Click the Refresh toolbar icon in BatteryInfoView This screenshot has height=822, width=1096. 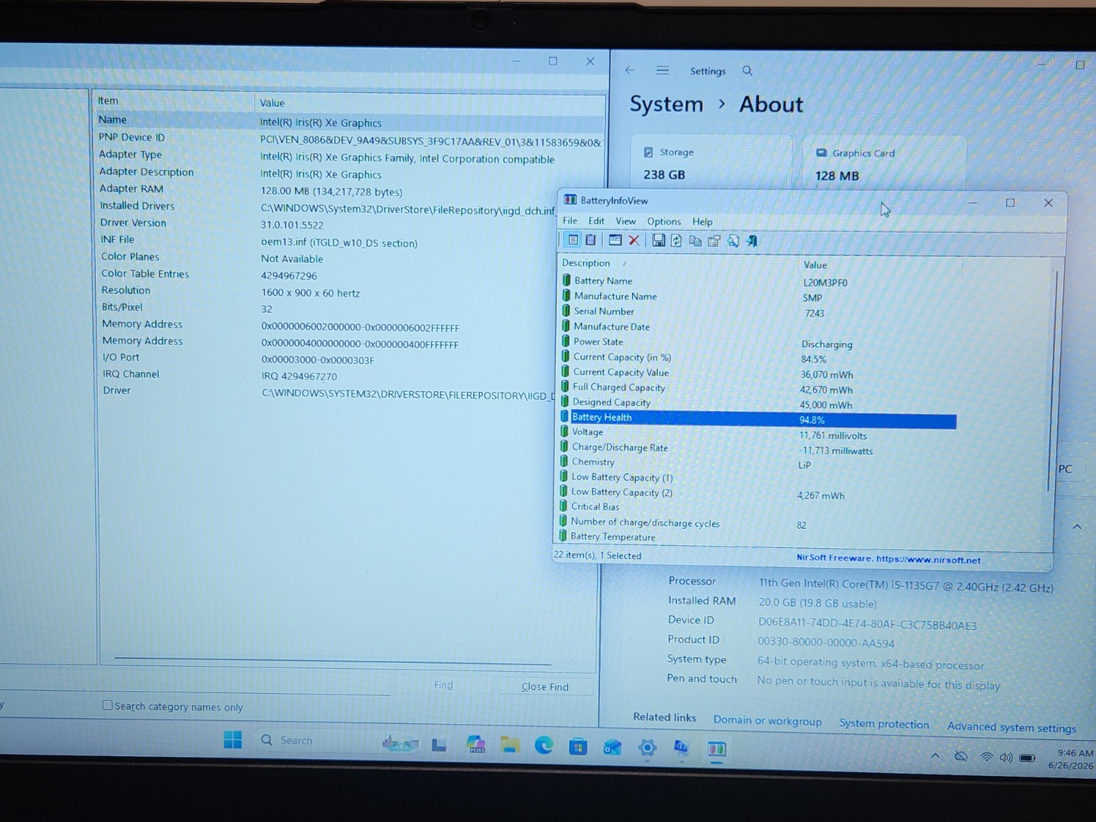[676, 240]
